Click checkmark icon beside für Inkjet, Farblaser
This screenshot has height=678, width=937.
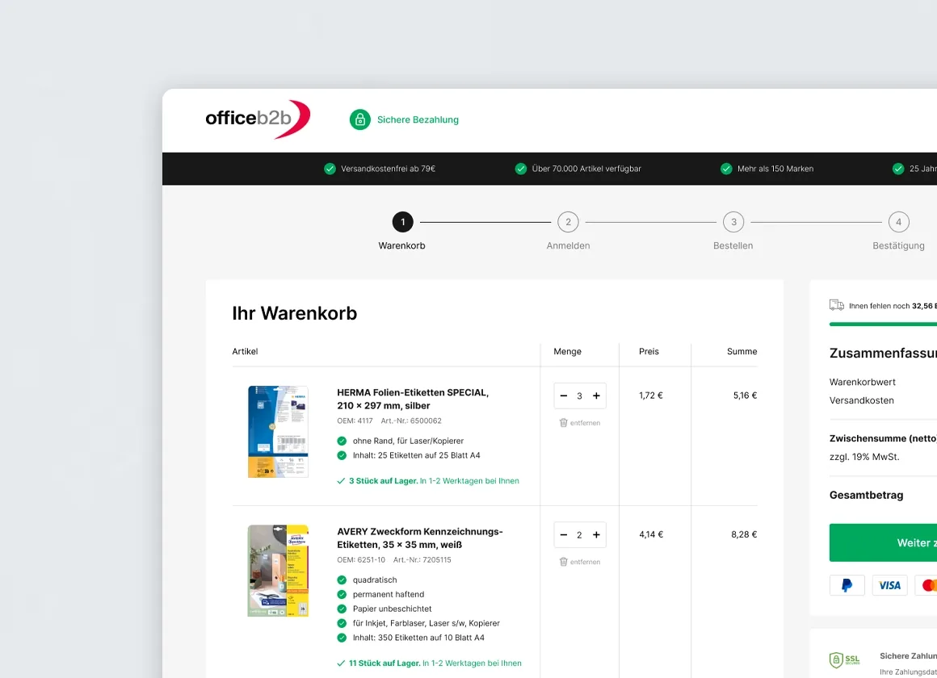[x=342, y=623]
